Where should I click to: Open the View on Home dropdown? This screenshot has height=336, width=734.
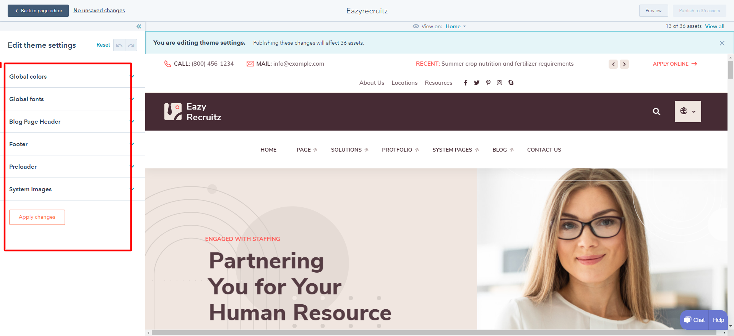coord(455,26)
